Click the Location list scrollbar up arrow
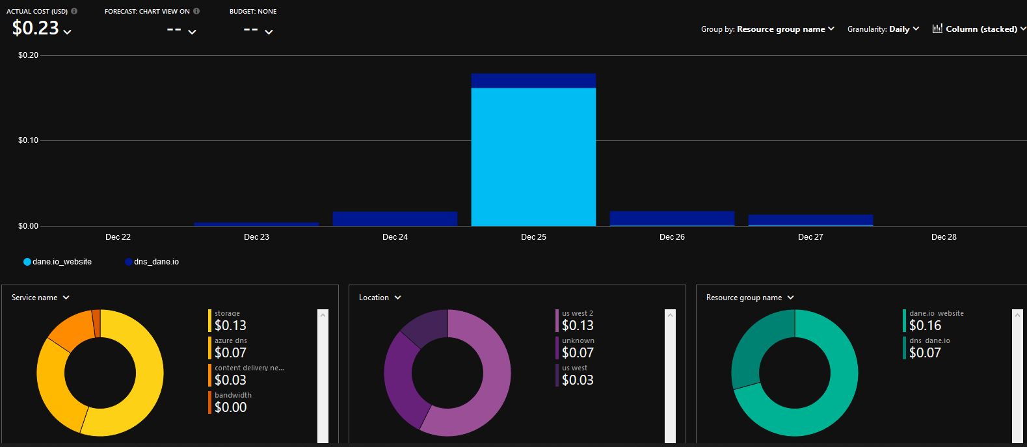This screenshot has height=447, width=1027. (x=670, y=315)
